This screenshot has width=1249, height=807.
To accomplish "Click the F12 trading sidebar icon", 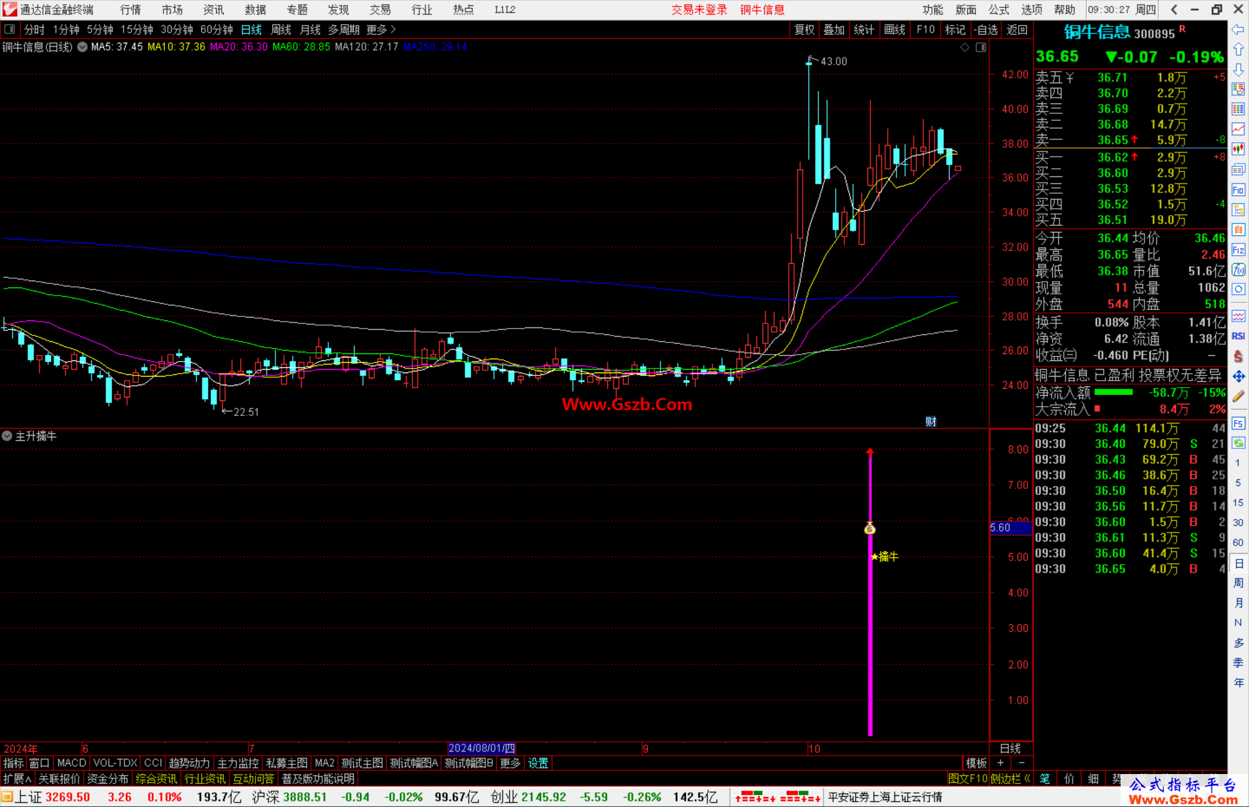I will (1238, 250).
